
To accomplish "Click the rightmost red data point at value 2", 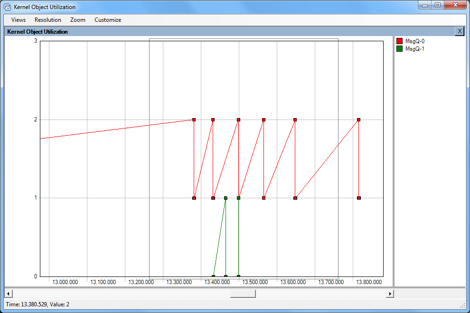I will (x=359, y=120).
